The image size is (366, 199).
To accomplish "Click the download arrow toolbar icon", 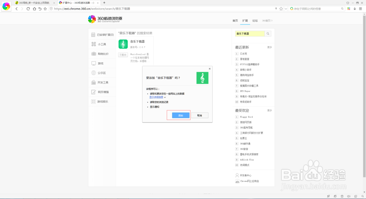I will pos(355,9).
